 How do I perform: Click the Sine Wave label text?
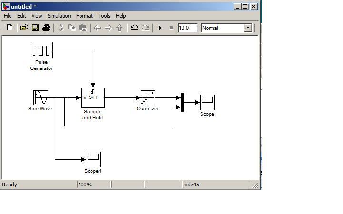(x=40, y=109)
